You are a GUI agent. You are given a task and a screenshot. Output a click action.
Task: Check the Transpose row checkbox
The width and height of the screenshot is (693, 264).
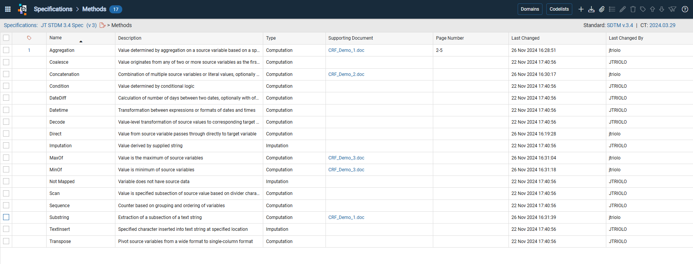6,241
